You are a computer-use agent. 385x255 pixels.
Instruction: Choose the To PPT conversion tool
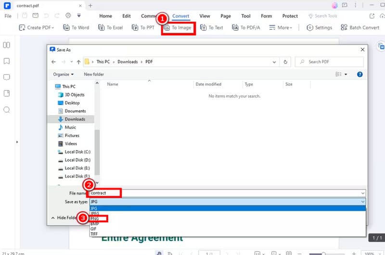(x=144, y=28)
